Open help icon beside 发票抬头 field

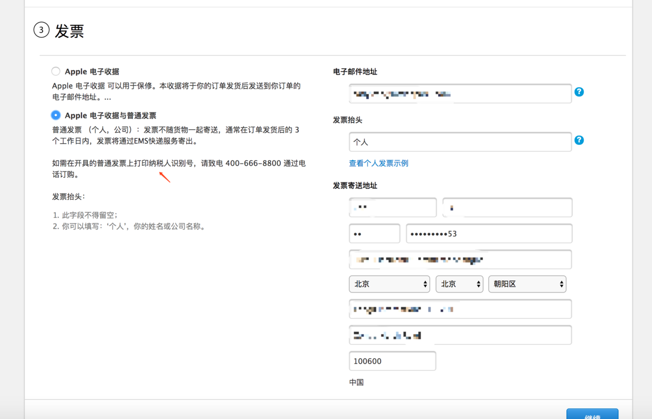point(579,140)
